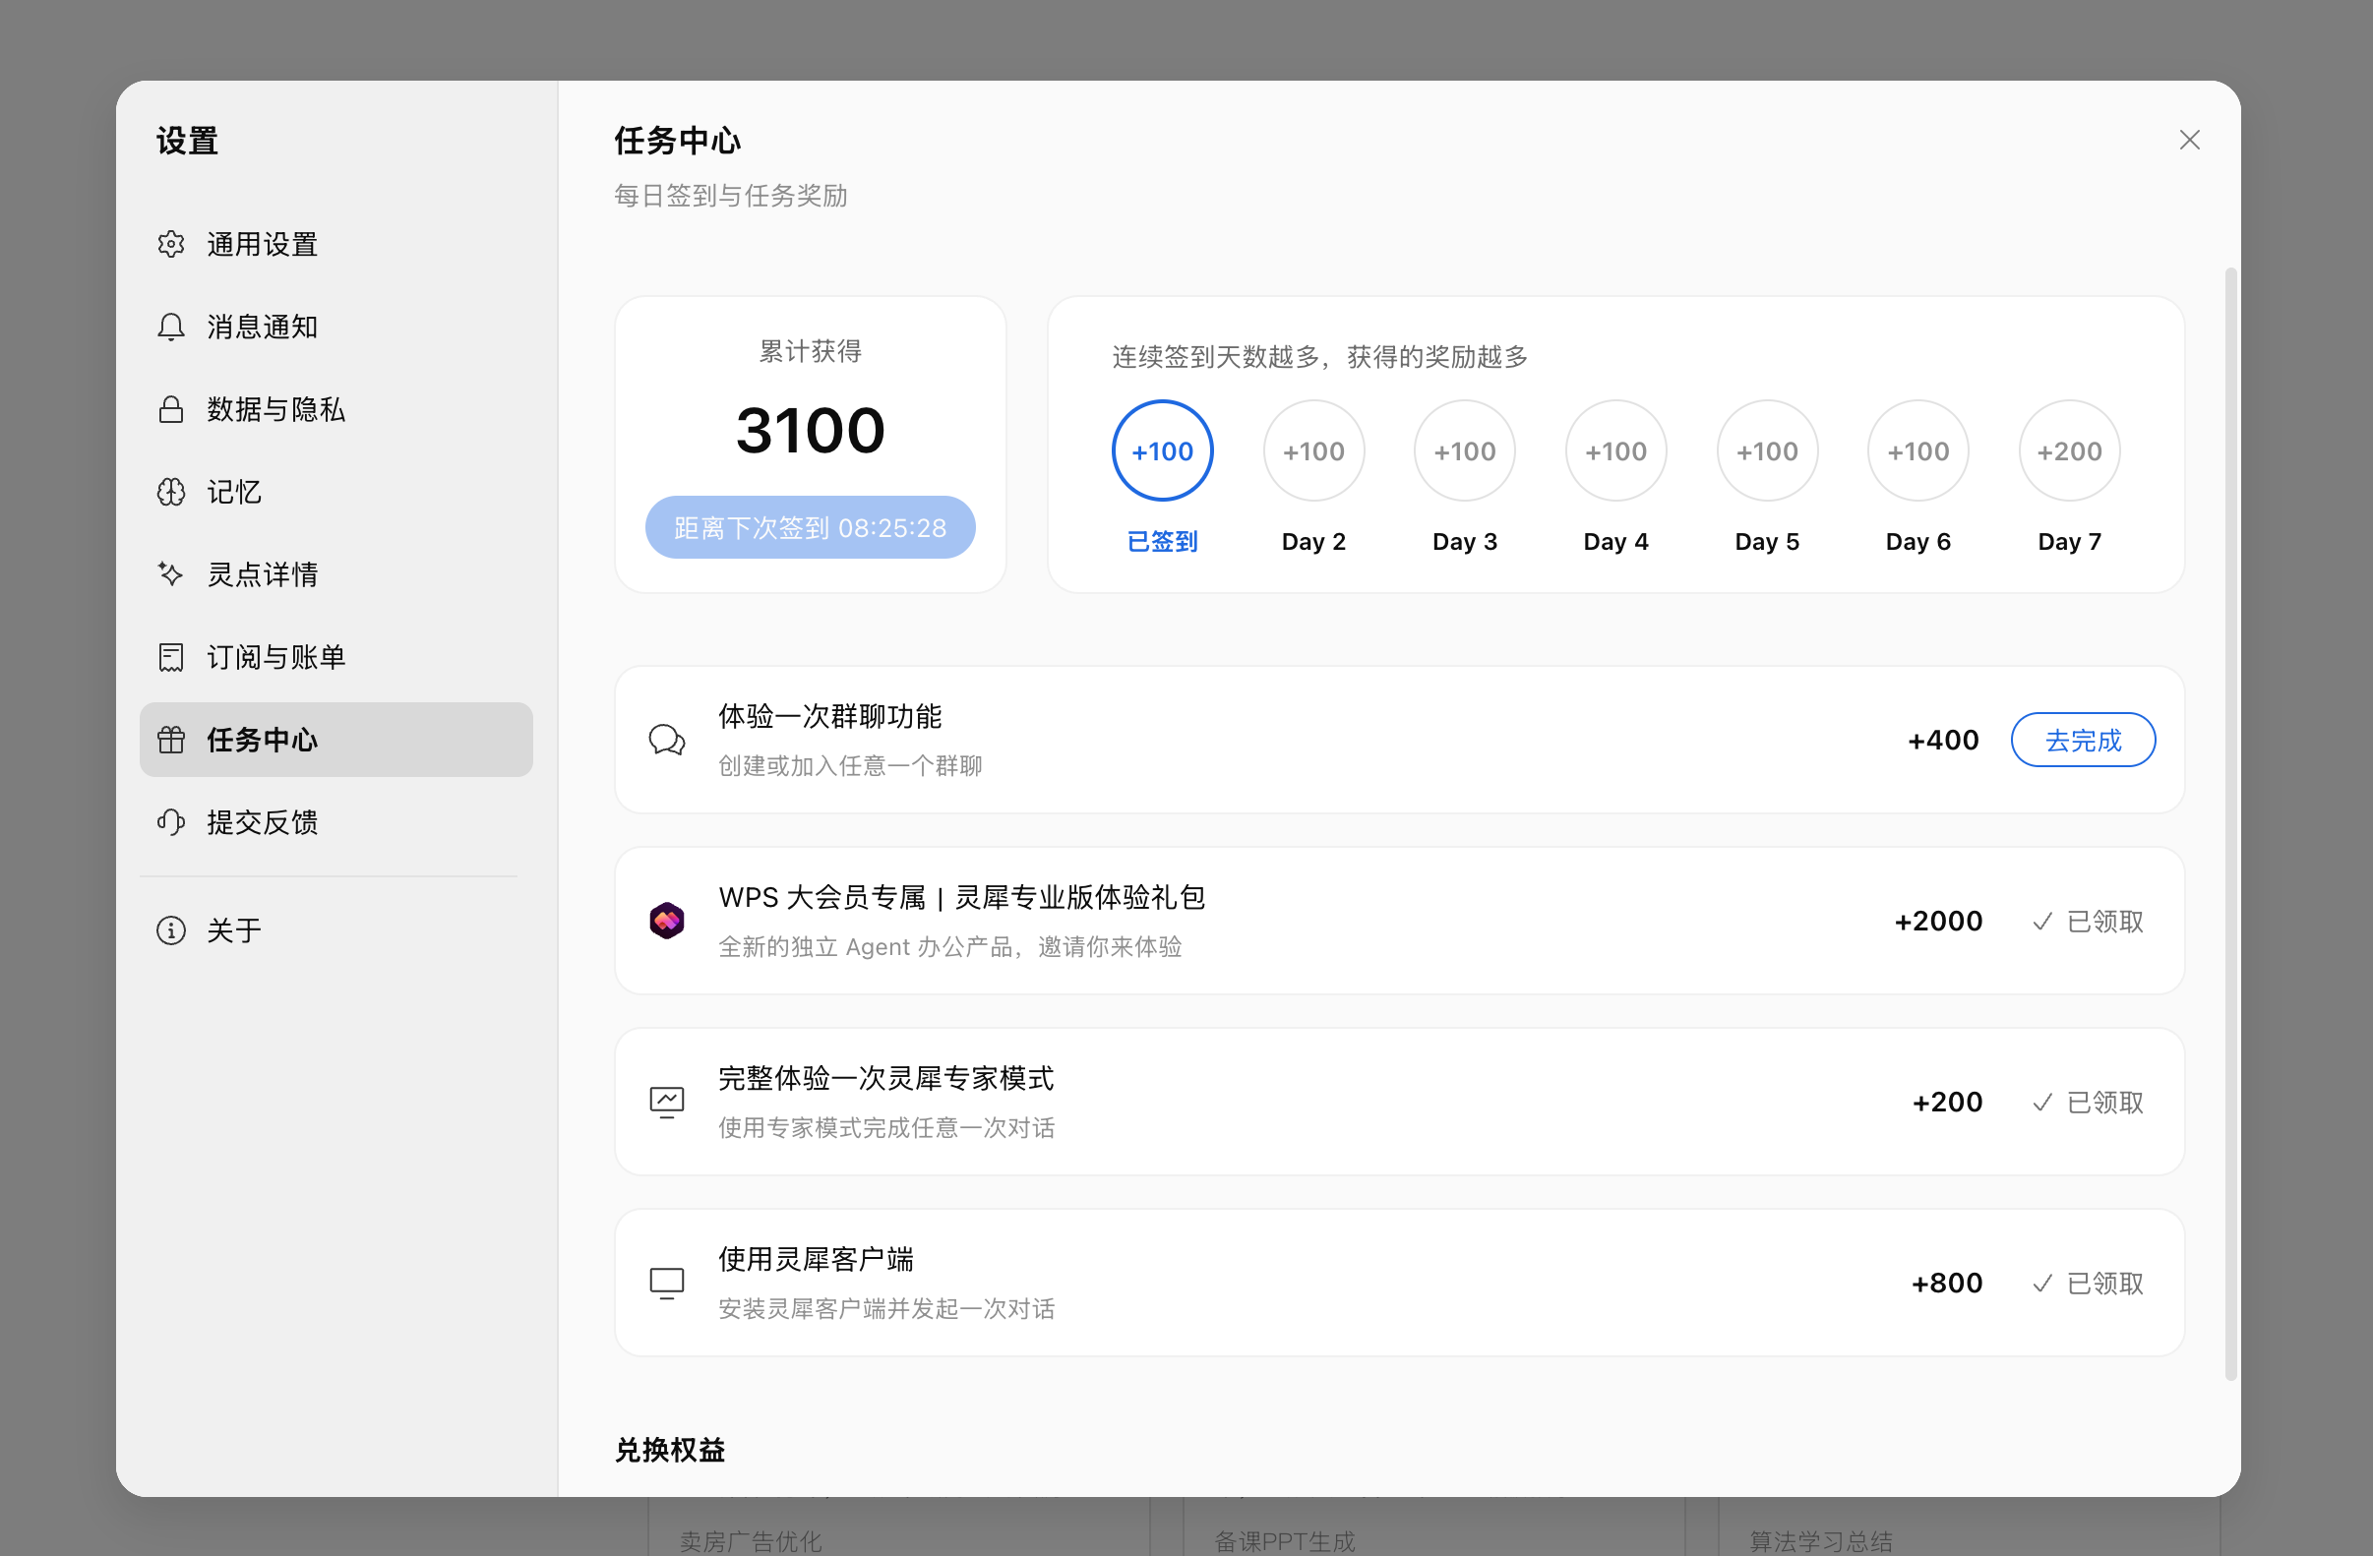Click the bell icon beside 消息通知
The image size is (2373, 1556).
(x=170, y=327)
